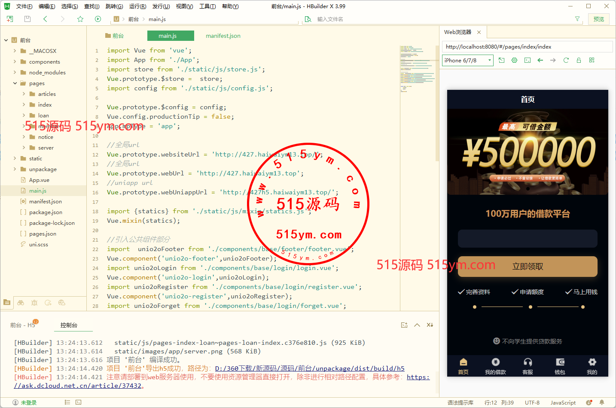Viewport: 616px width, 408px height.
Task: Select the server folder
Action: (46, 148)
